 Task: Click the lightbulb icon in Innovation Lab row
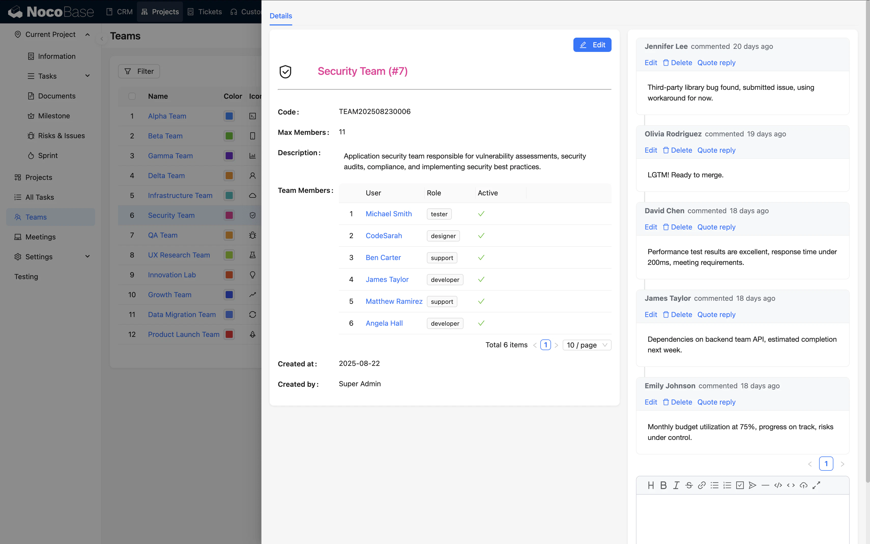coord(252,275)
